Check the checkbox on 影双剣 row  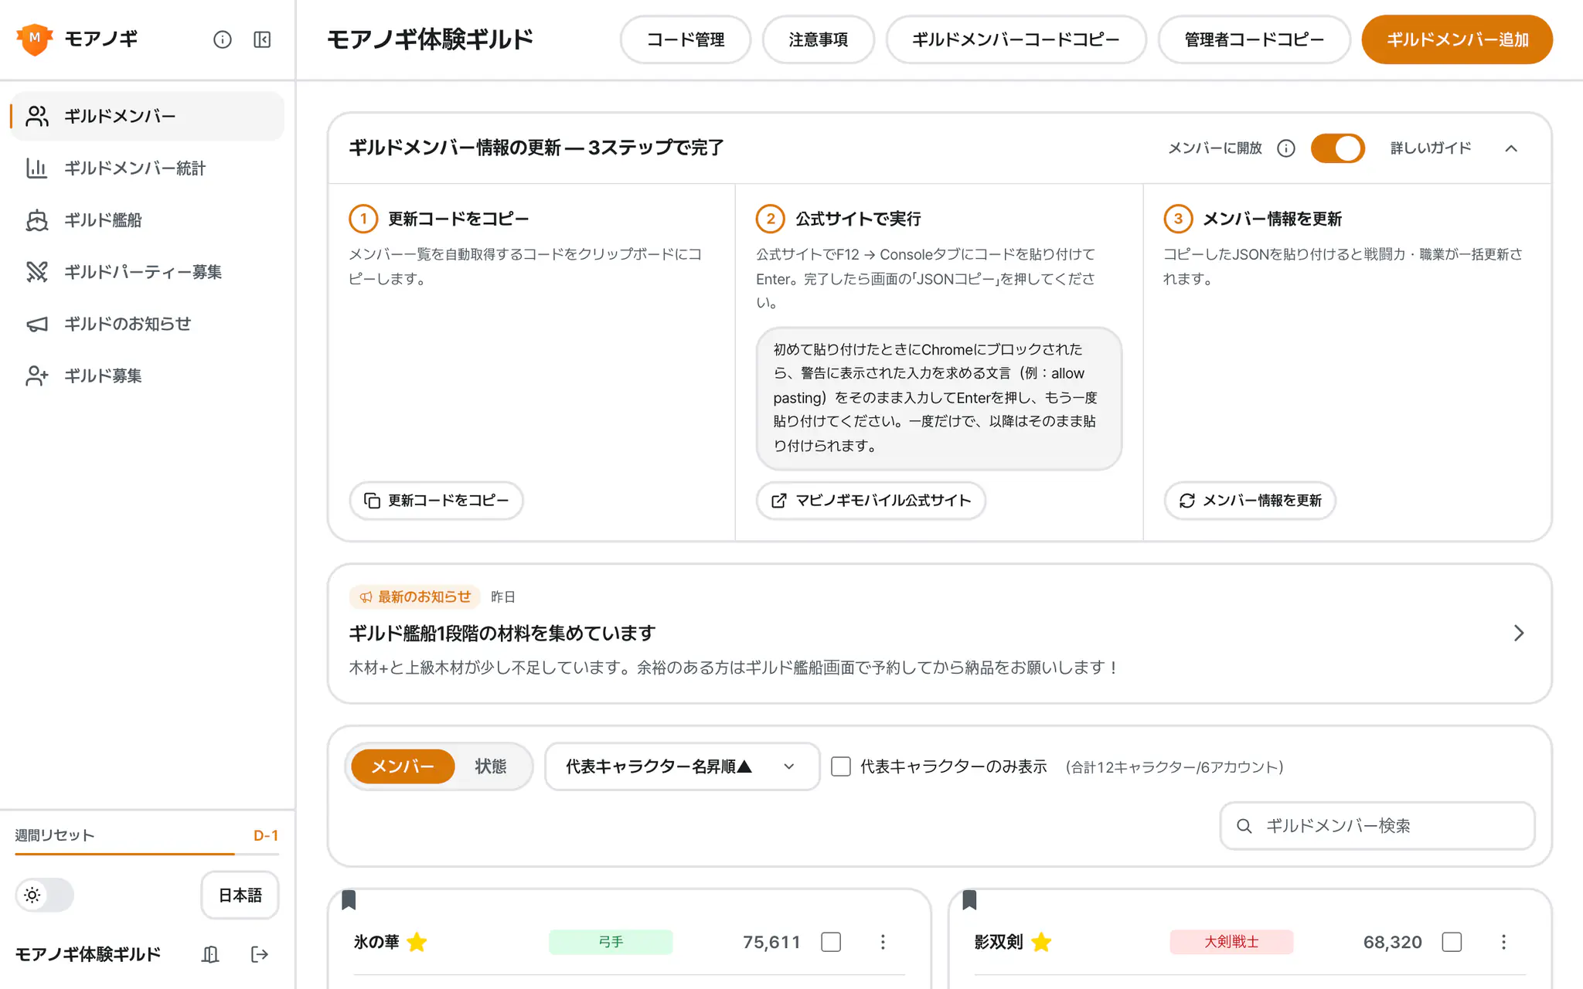click(1452, 942)
